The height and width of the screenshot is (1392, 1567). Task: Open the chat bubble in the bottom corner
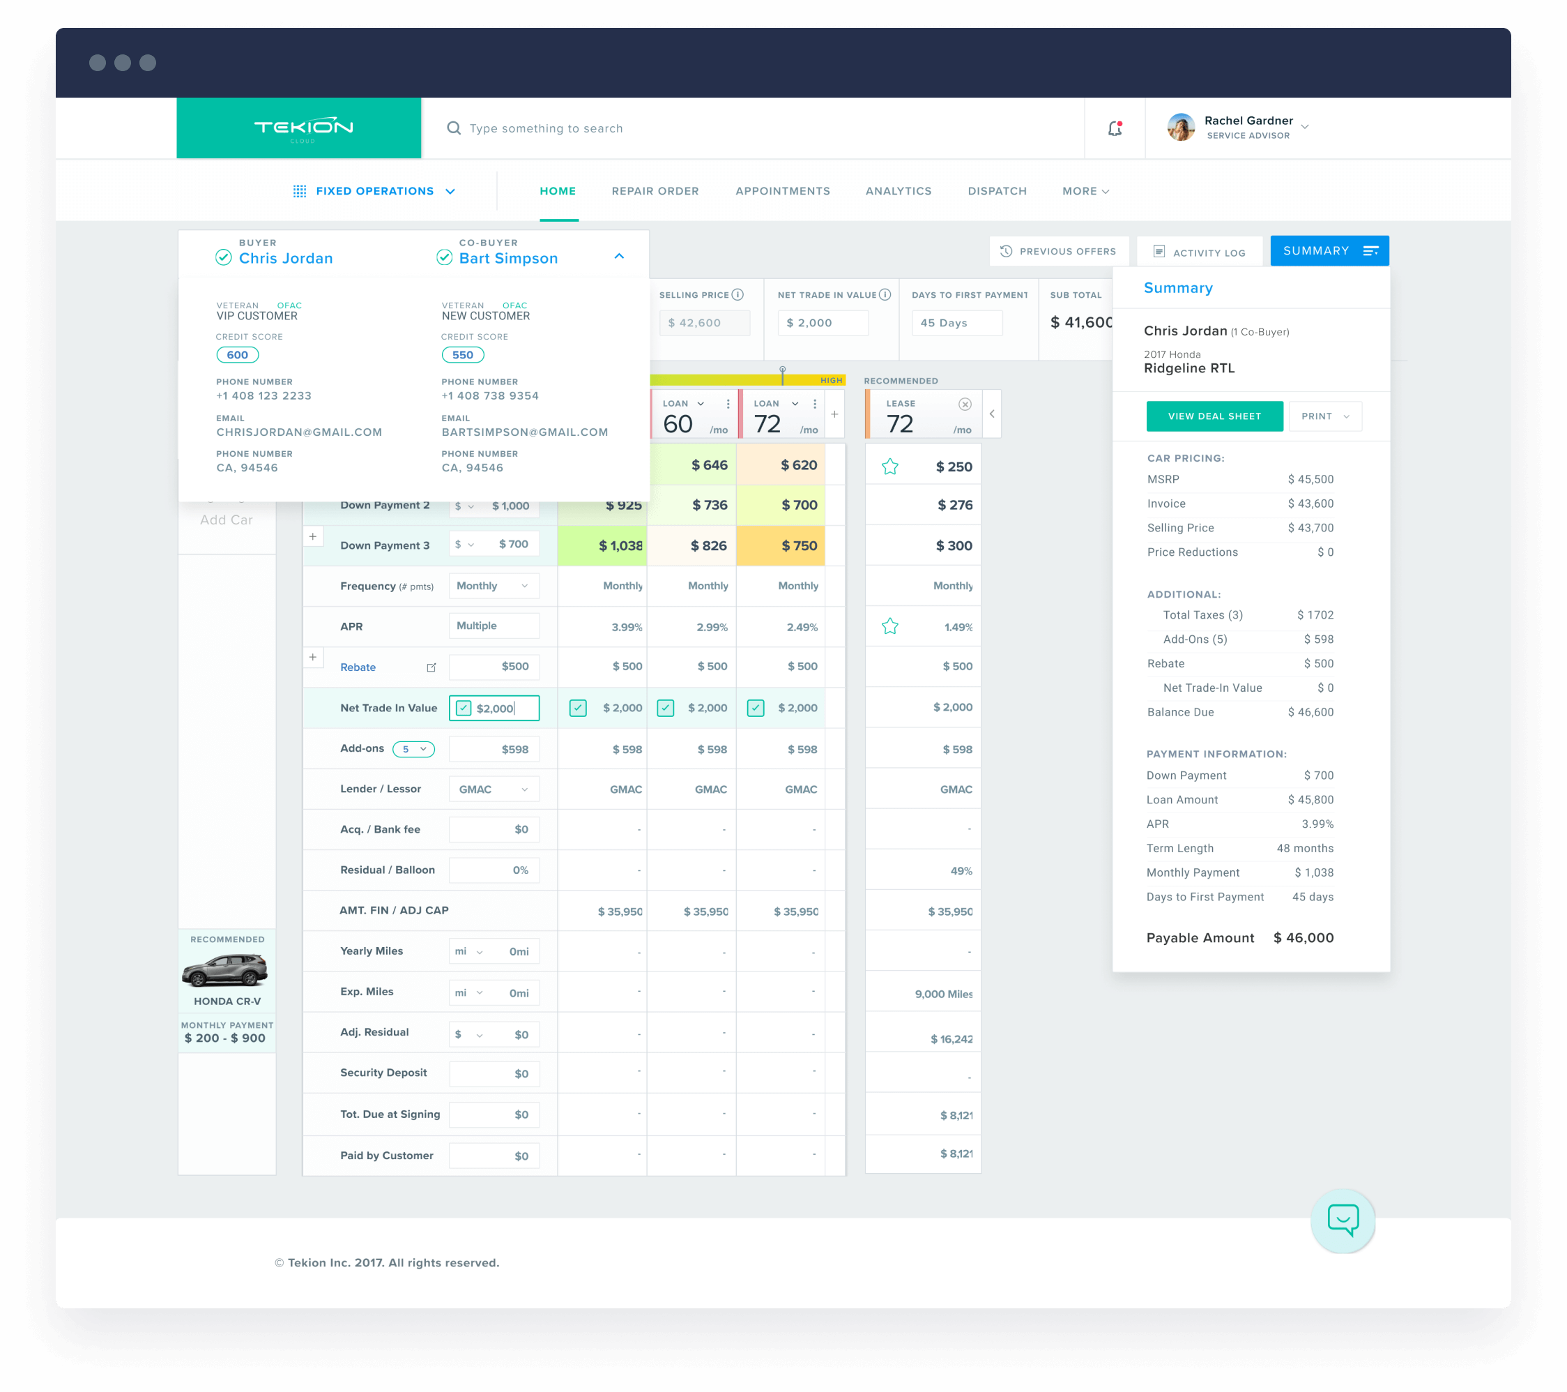[1343, 1222]
